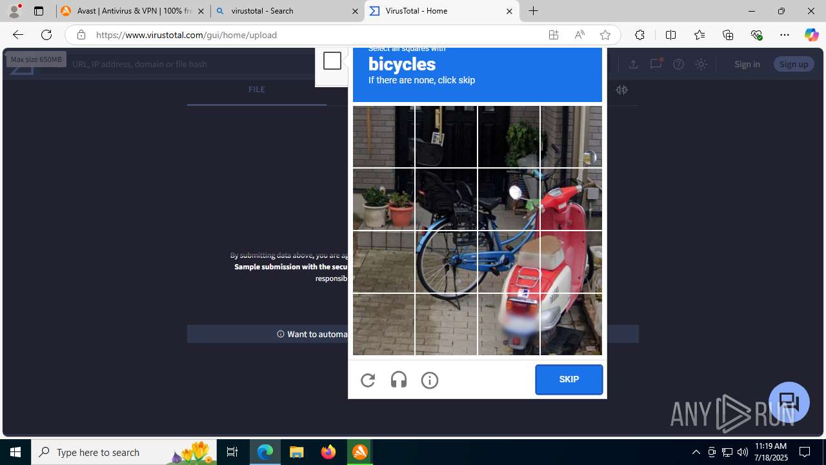
Task: Select the VirusTotal Home tab
Action: [x=441, y=11]
